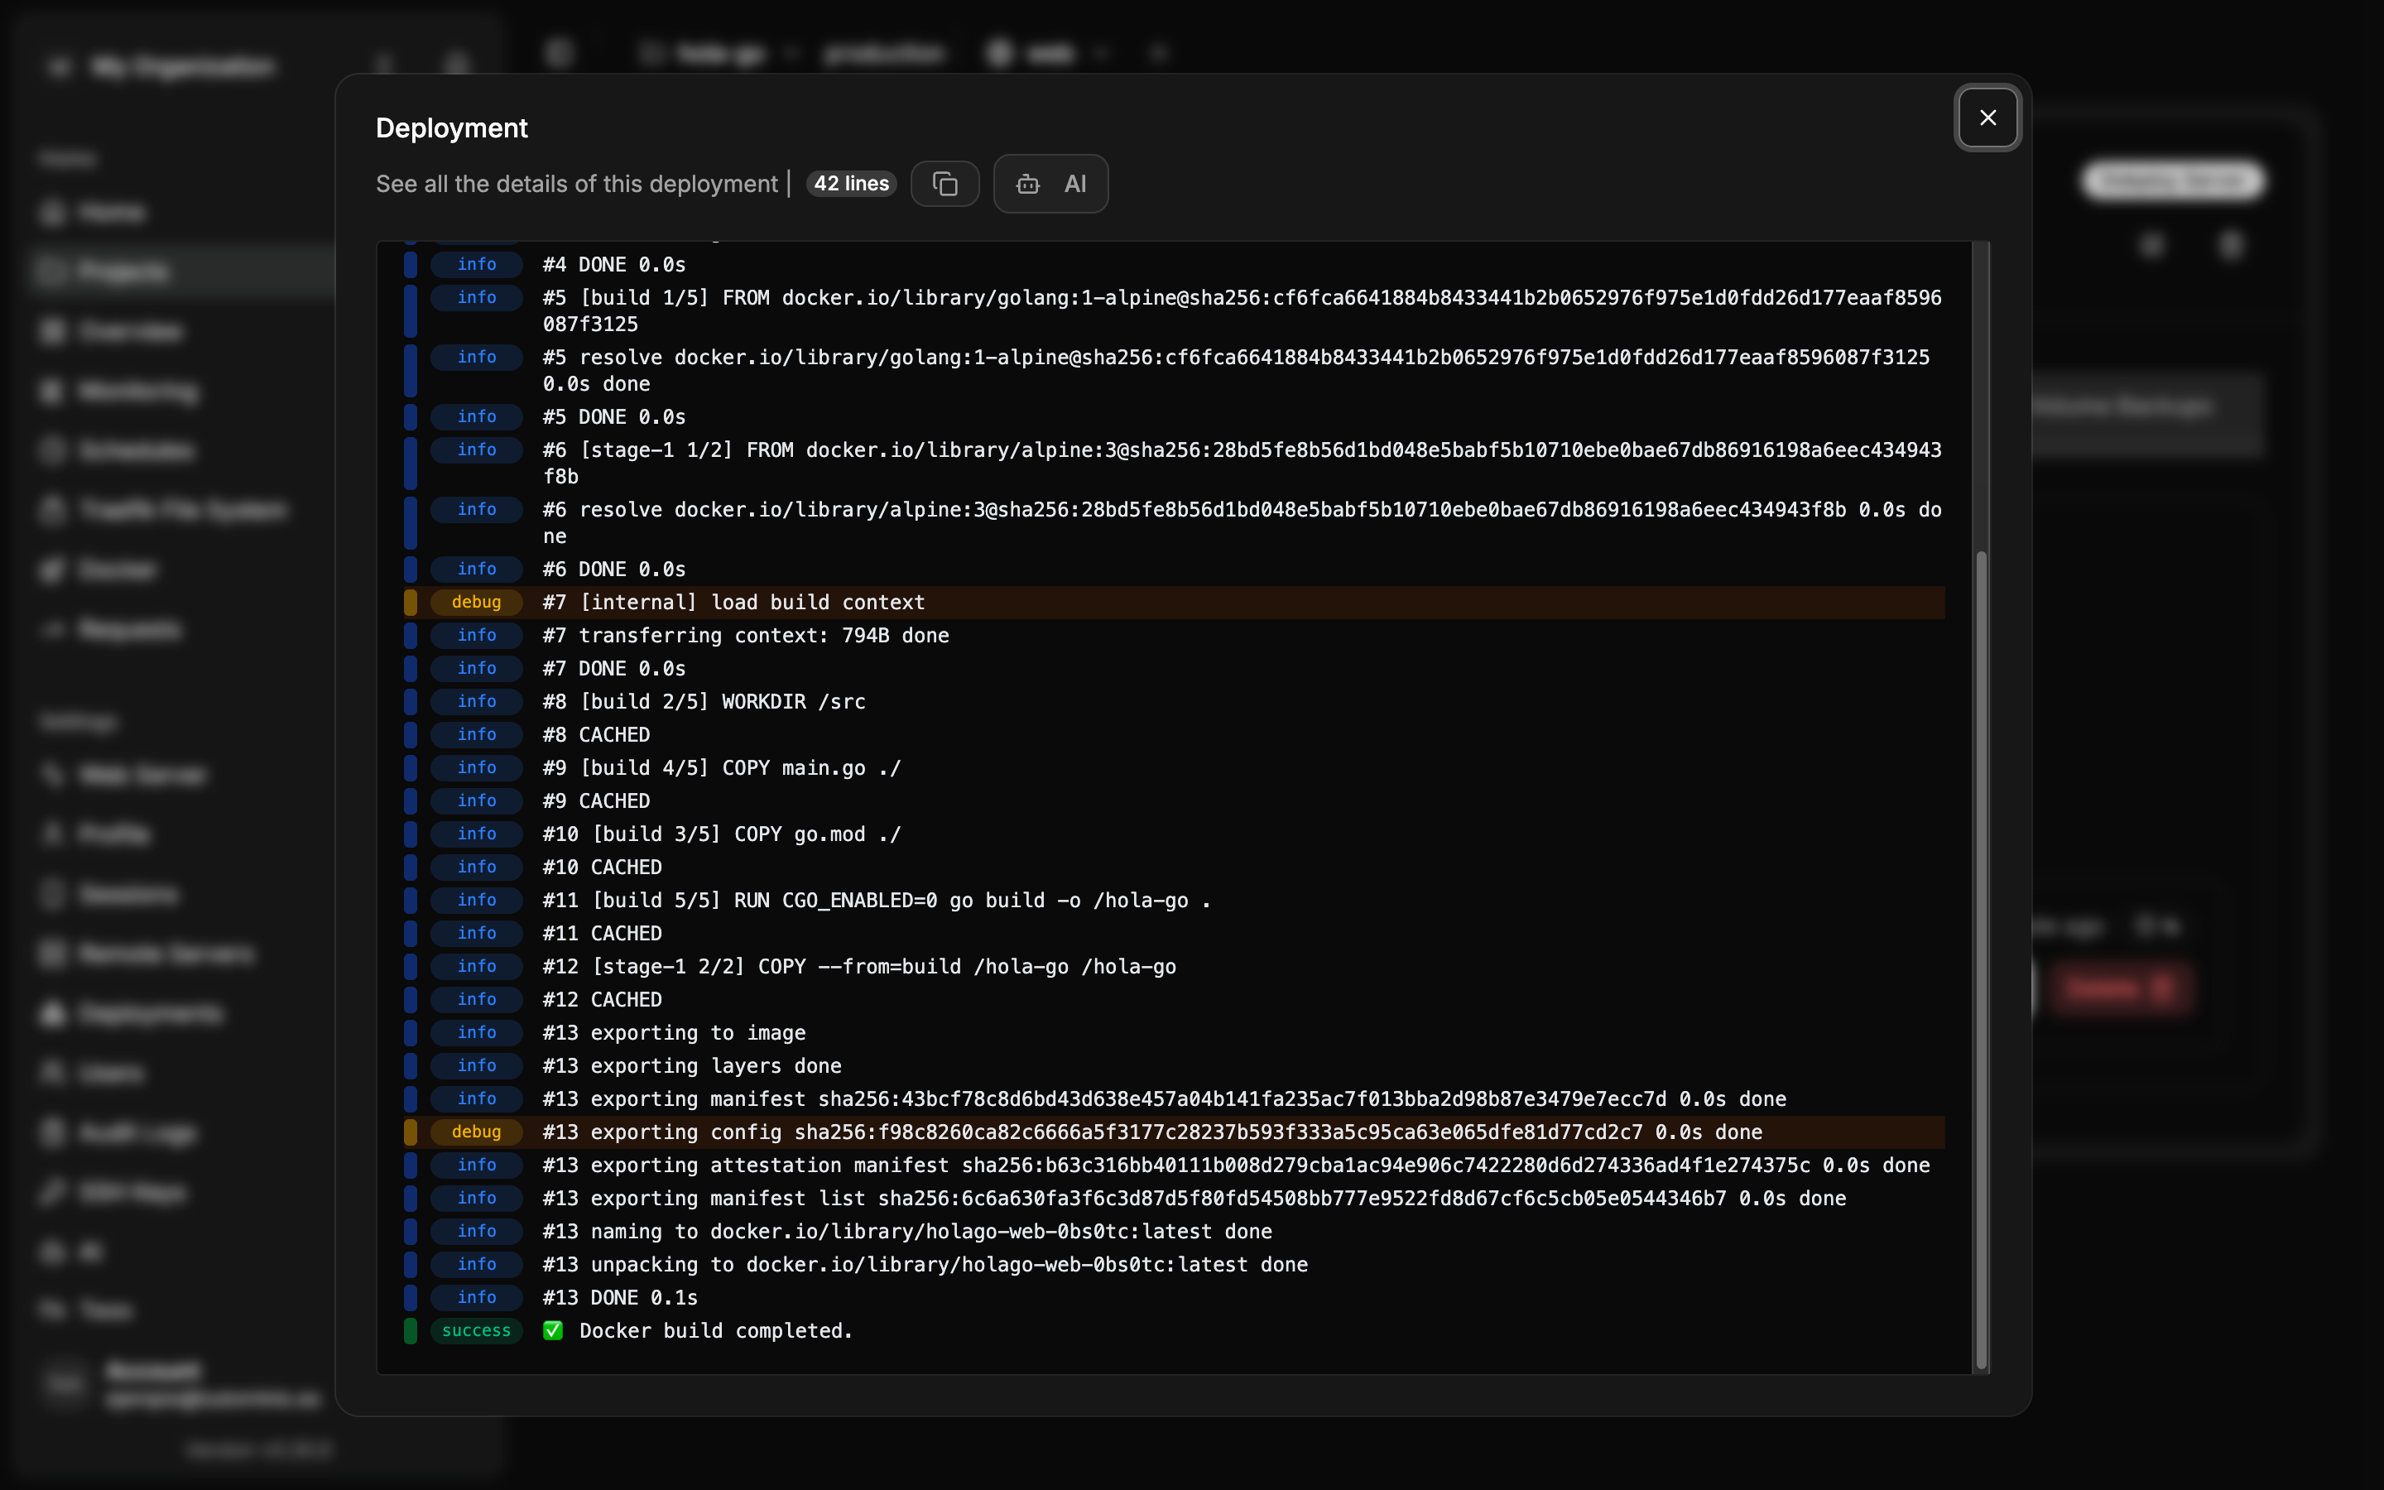Select the '#6 resolve' alpine log line
Screen dimensions: 2384x1490
point(1175,522)
